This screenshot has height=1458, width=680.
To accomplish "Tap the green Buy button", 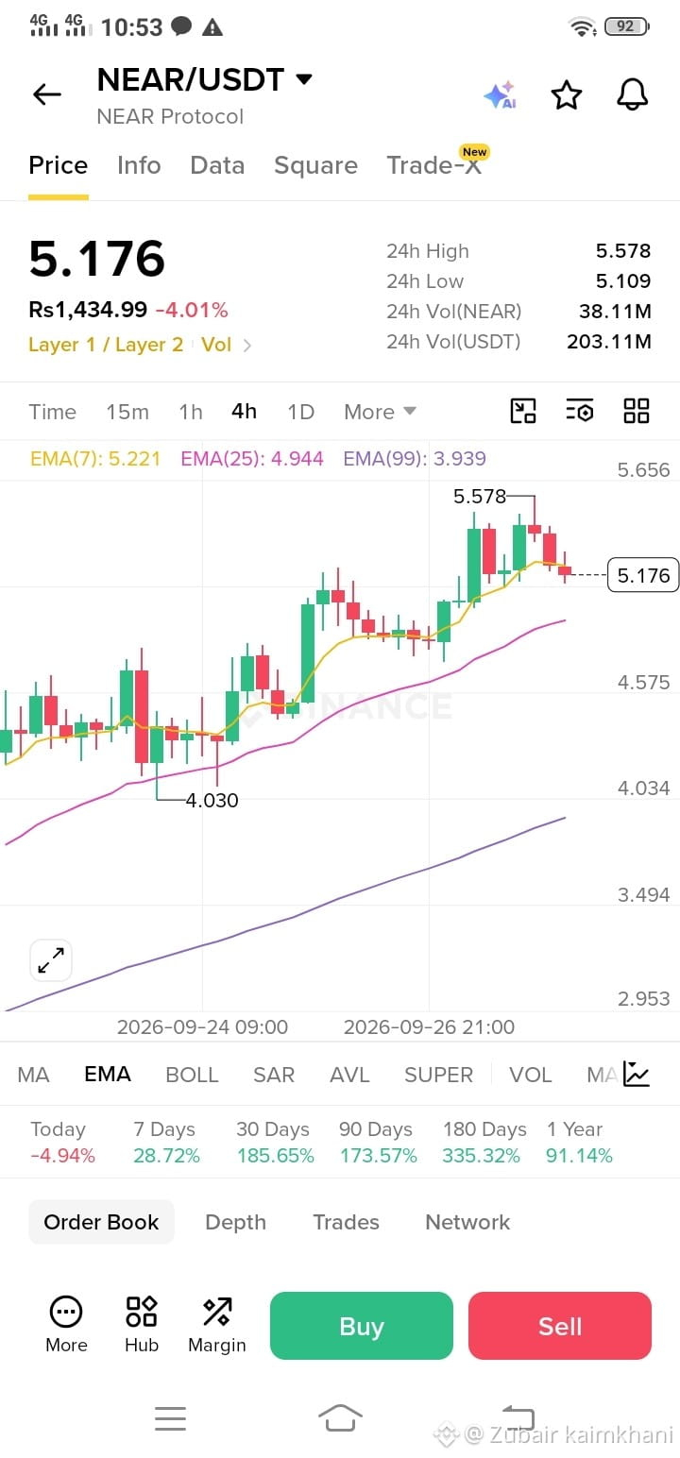I will point(362,1326).
